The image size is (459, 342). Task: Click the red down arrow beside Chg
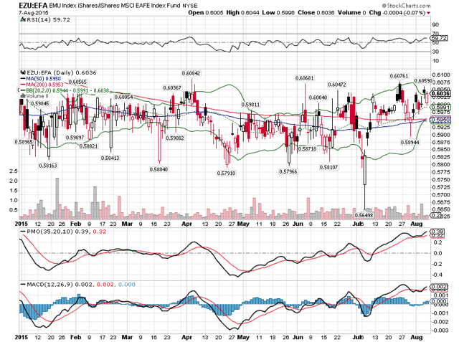(429, 13)
